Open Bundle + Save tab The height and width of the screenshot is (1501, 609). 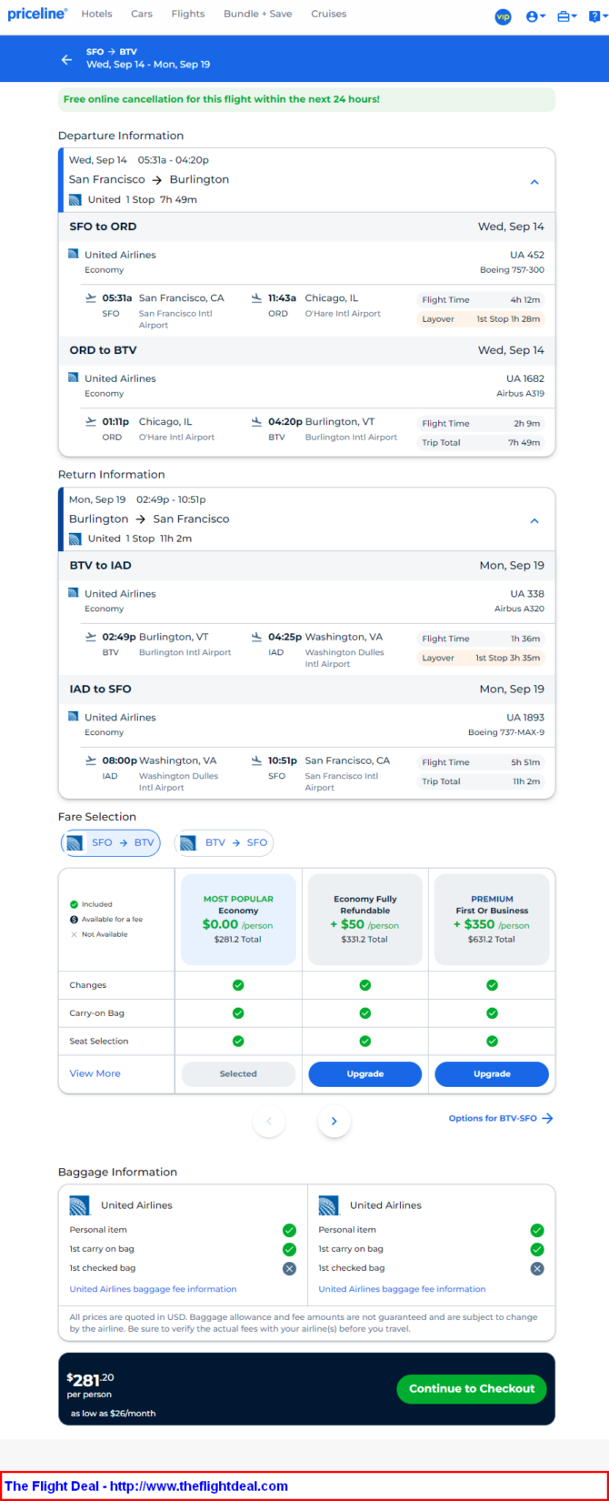tap(258, 14)
